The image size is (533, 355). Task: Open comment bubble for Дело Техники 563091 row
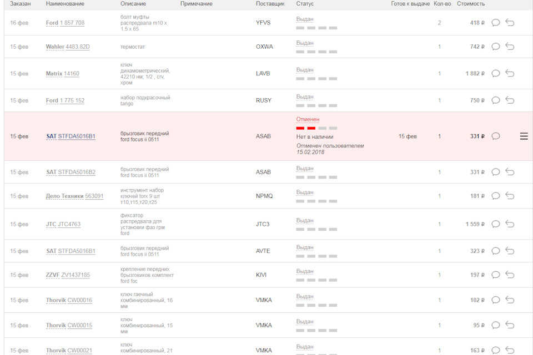496,196
